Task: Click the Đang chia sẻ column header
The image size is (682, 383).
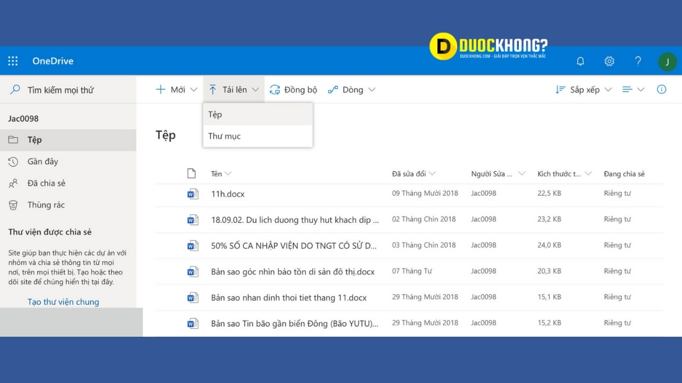Action: pos(624,174)
